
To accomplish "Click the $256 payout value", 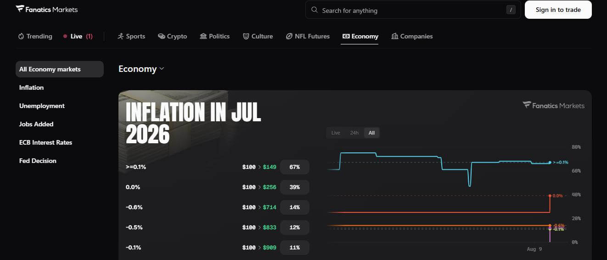I will [x=270, y=187].
